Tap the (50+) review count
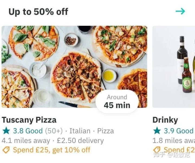 click(x=54, y=131)
